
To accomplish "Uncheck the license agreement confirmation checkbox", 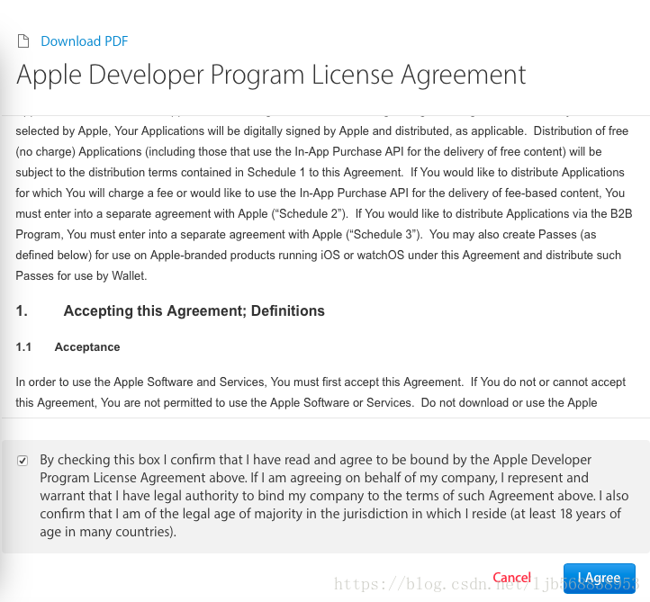I will [23, 461].
